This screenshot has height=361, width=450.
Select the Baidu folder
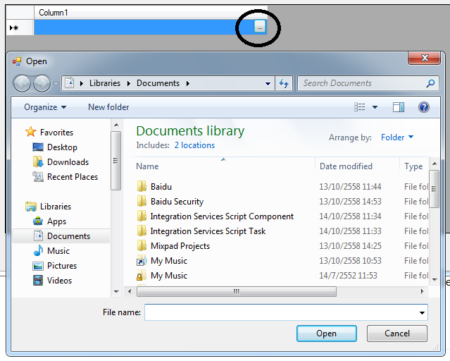pos(161,187)
